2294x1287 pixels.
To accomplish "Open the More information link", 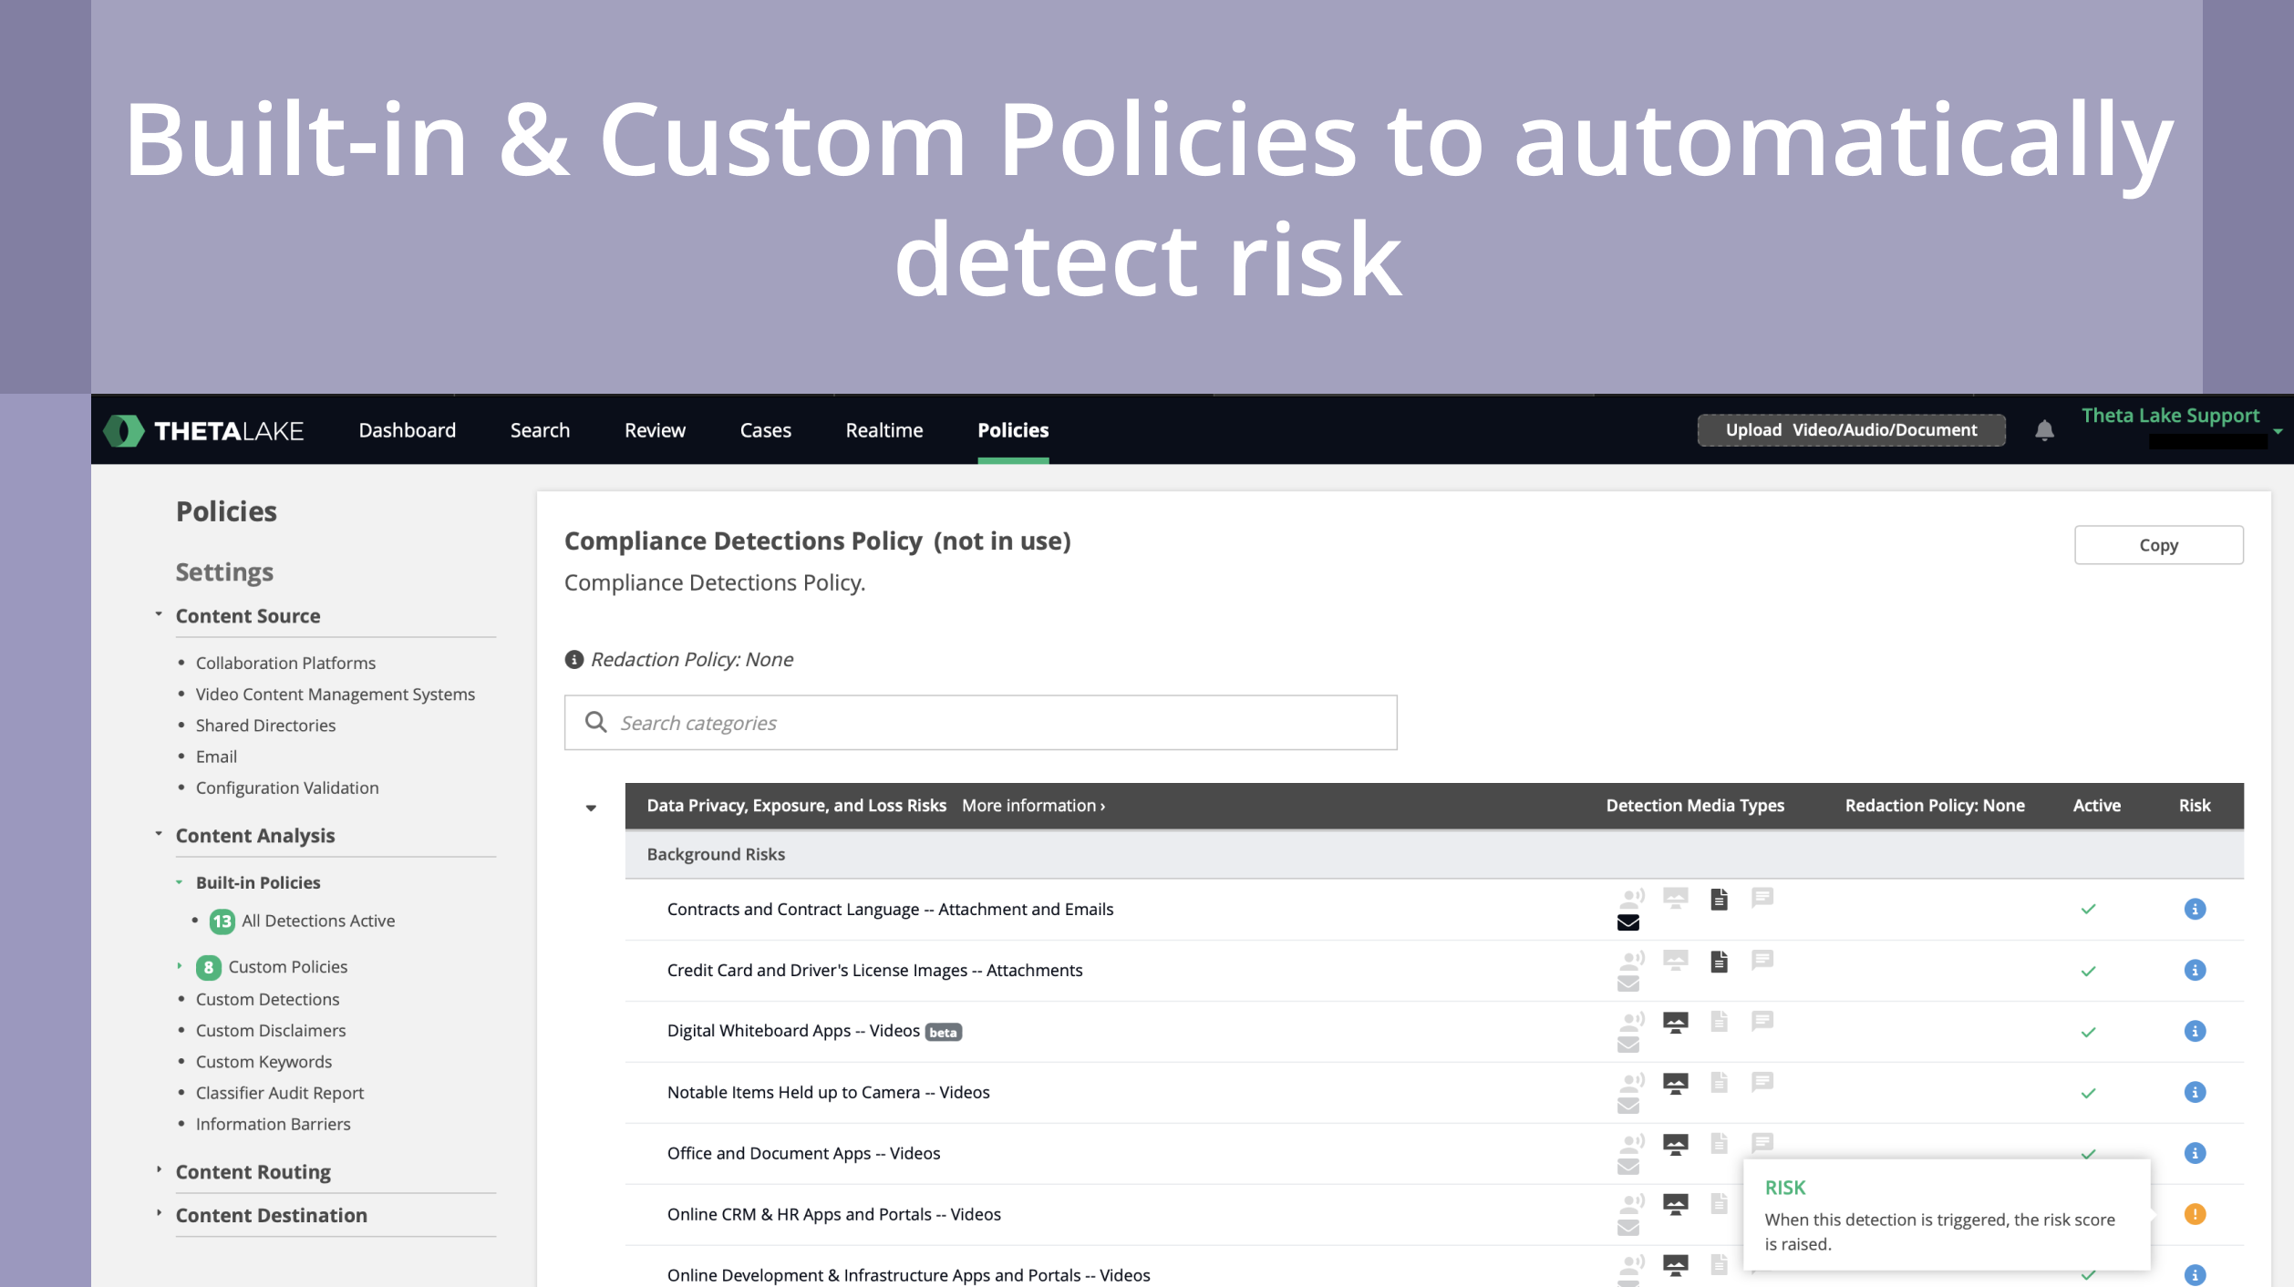I will pyautogui.click(x=1033, y=806).
